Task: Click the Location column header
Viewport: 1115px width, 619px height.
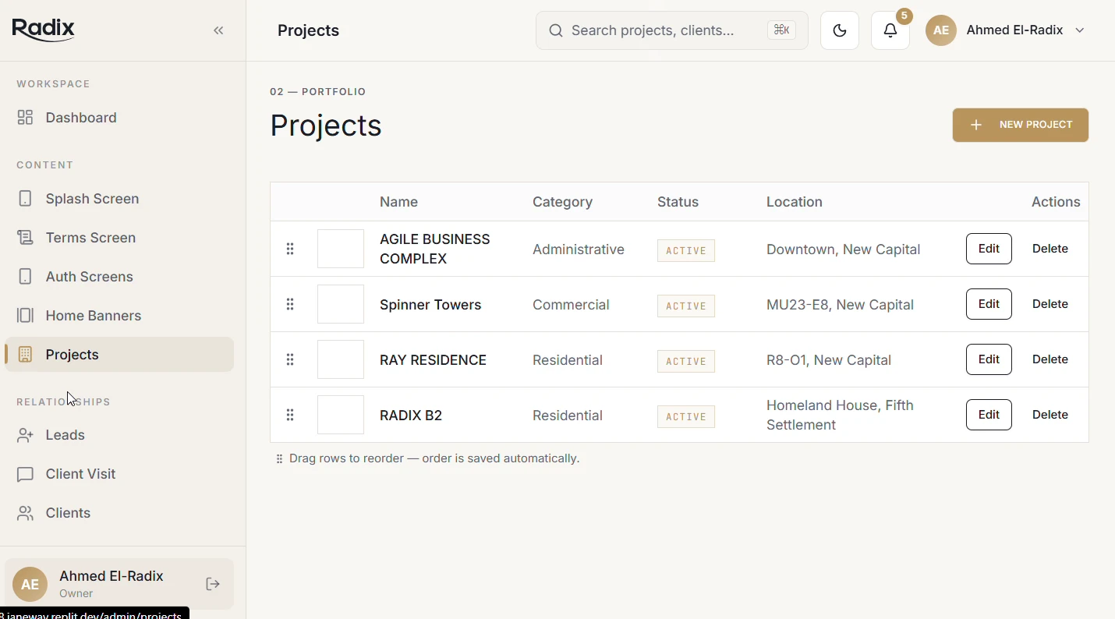Action: (795, 202)
